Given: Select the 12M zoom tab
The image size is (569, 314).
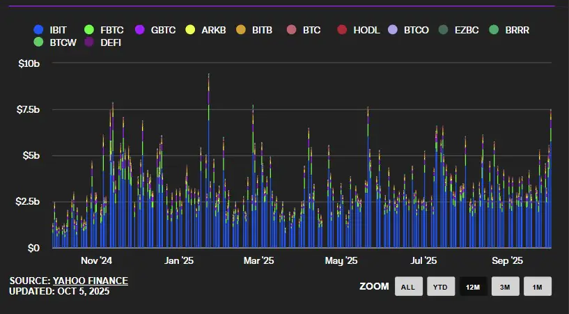Looking at the screenshot, I should coord(473,286).
